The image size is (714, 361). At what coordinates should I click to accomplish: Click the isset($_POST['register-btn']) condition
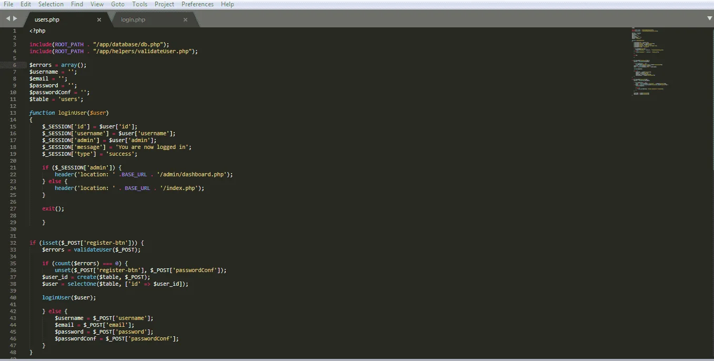pos(88,243)
